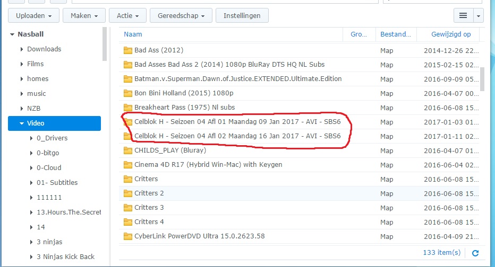
Task: Collapse the Nasball tree root
Action: 12,34
